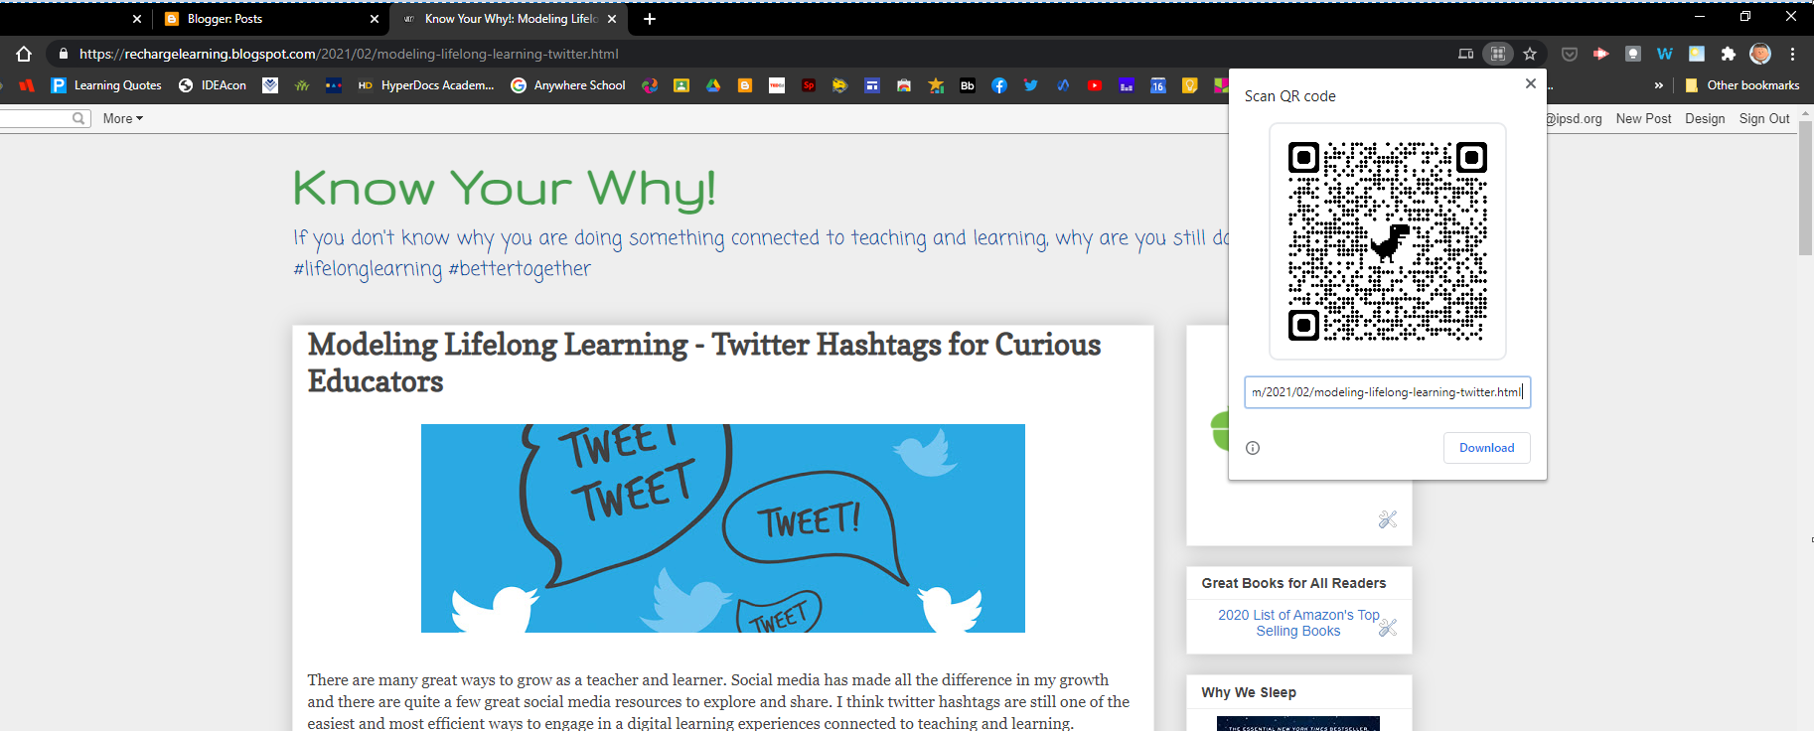
Task: Open the Know Your Why! blog title
Action: [504, 188]
